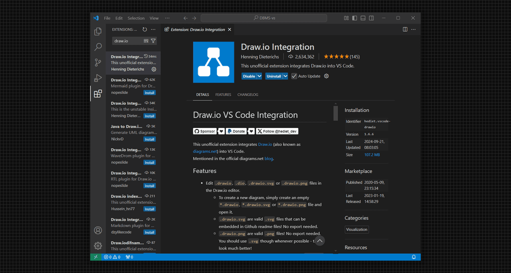This screenshot has width=511, height=273.
Task: Open the Extensions view more actions menu
Action: [x=153, y=30]
